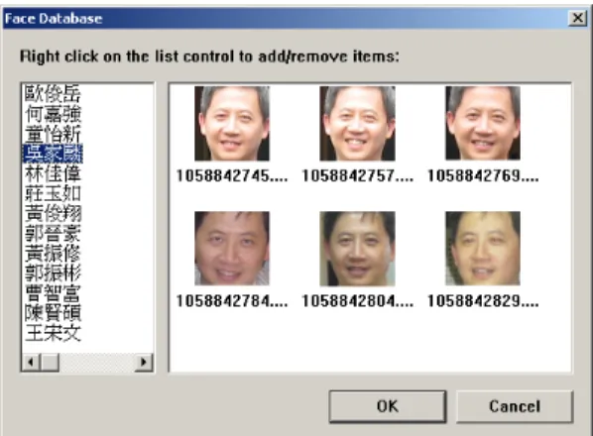Select face thumbnail 1058842769
Screen dimensions: 593x436
[483, 123]
